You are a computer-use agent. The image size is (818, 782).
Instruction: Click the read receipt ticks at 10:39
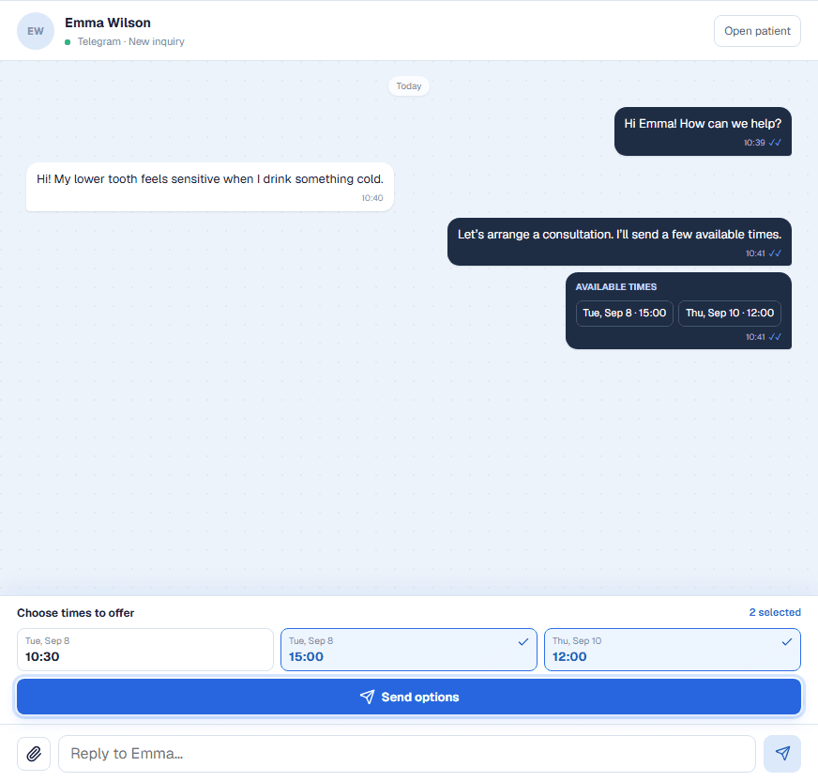pos(775,143)
